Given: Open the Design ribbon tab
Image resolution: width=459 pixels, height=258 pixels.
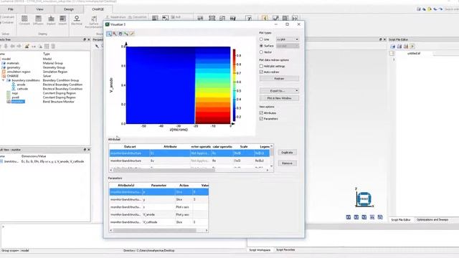Looking at the screenshot, I should [x=69, y=9].
